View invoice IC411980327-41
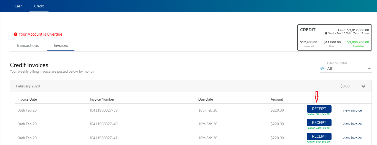The image size is (377, 145). [352, 138]
